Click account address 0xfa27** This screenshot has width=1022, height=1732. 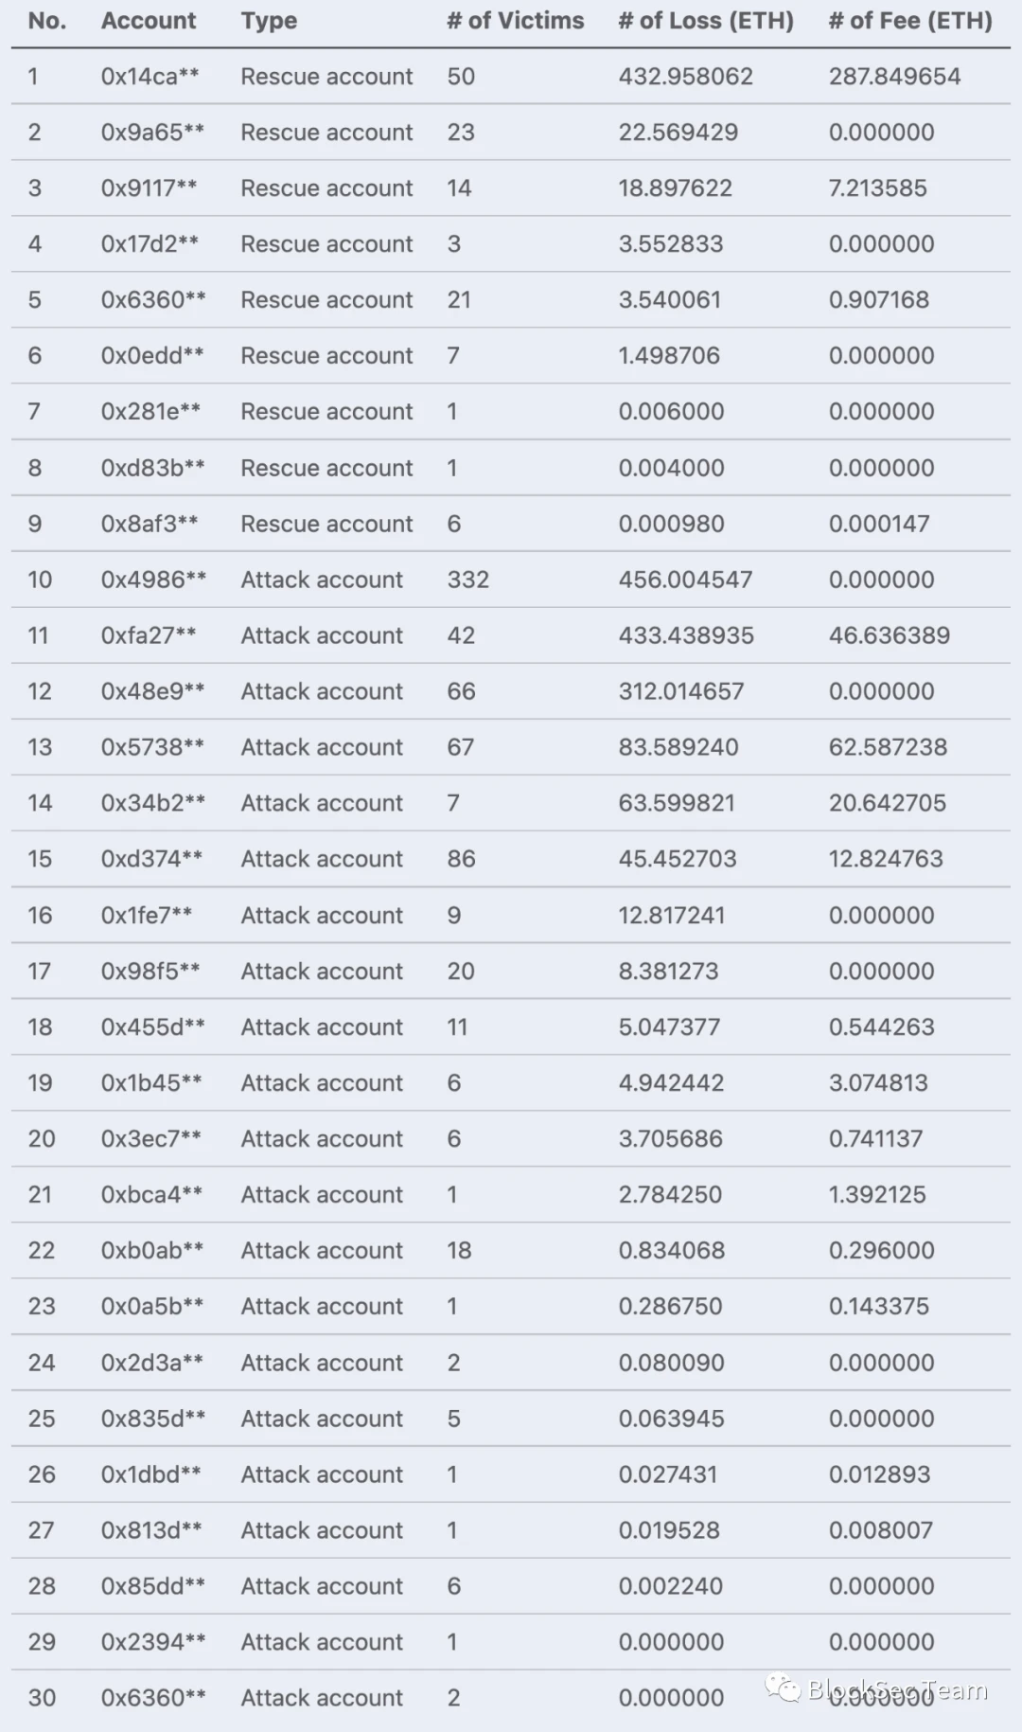(149, 635)
